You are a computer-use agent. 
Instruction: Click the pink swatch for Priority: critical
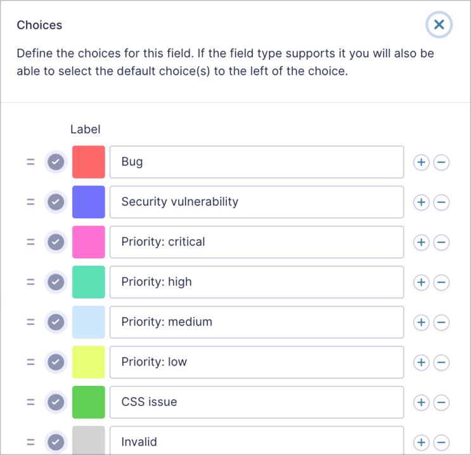[89, 242]
